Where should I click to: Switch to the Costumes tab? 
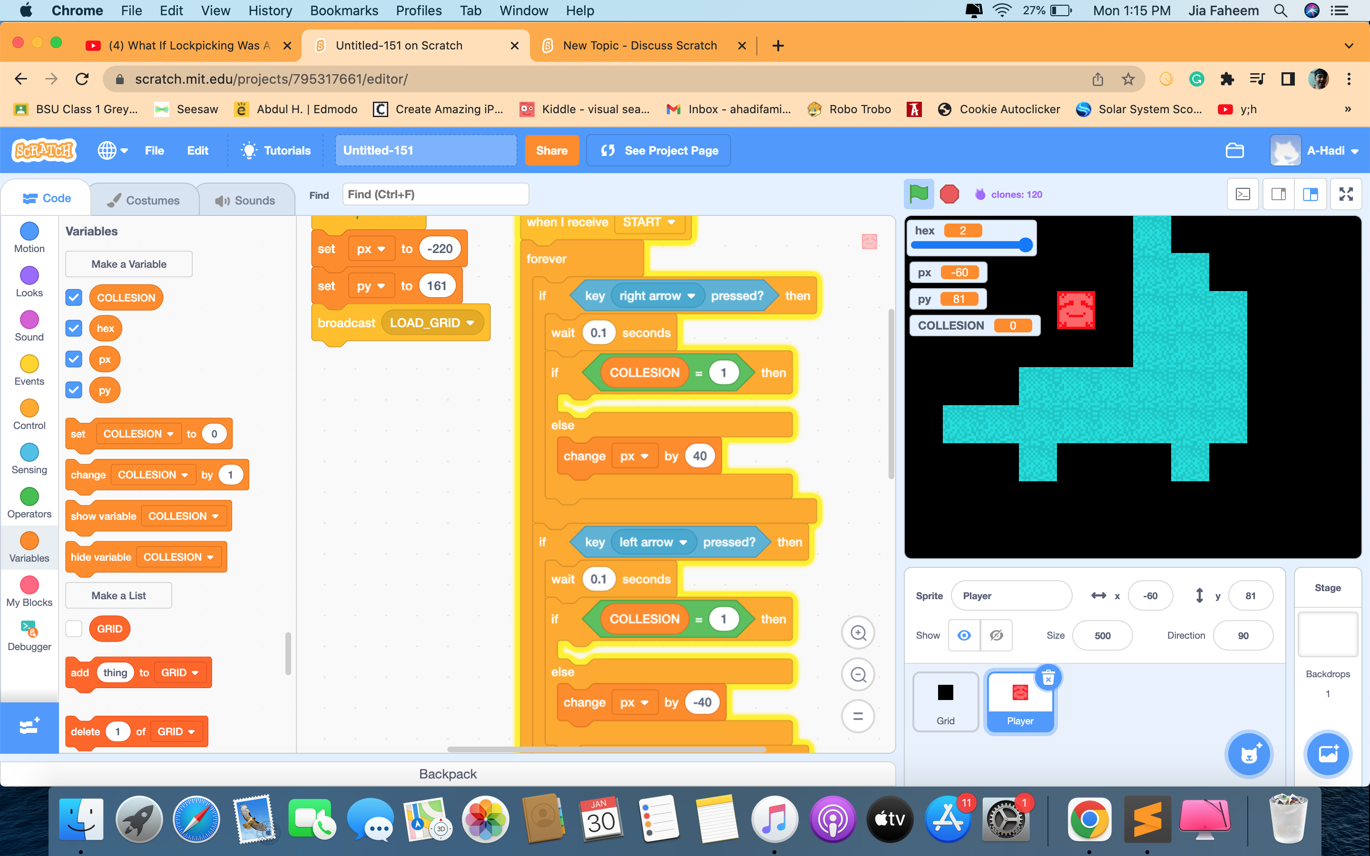pos(144,199)
